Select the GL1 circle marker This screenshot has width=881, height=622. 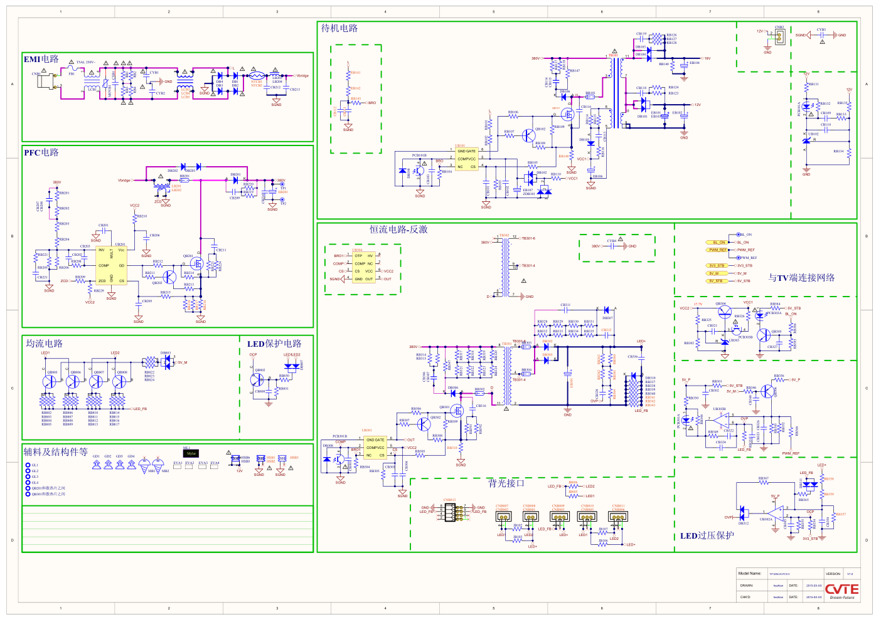[x=28, y=465]
